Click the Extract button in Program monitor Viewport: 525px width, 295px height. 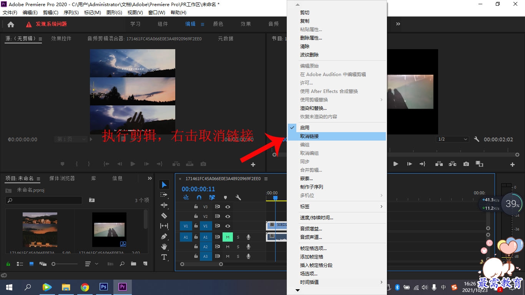click(x=452, y=164)
